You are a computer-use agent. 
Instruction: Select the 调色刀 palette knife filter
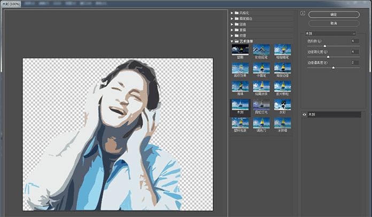click(x=261, y=124)
